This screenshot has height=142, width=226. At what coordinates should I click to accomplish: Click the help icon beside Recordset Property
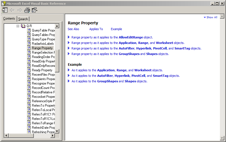click(29, 97)
